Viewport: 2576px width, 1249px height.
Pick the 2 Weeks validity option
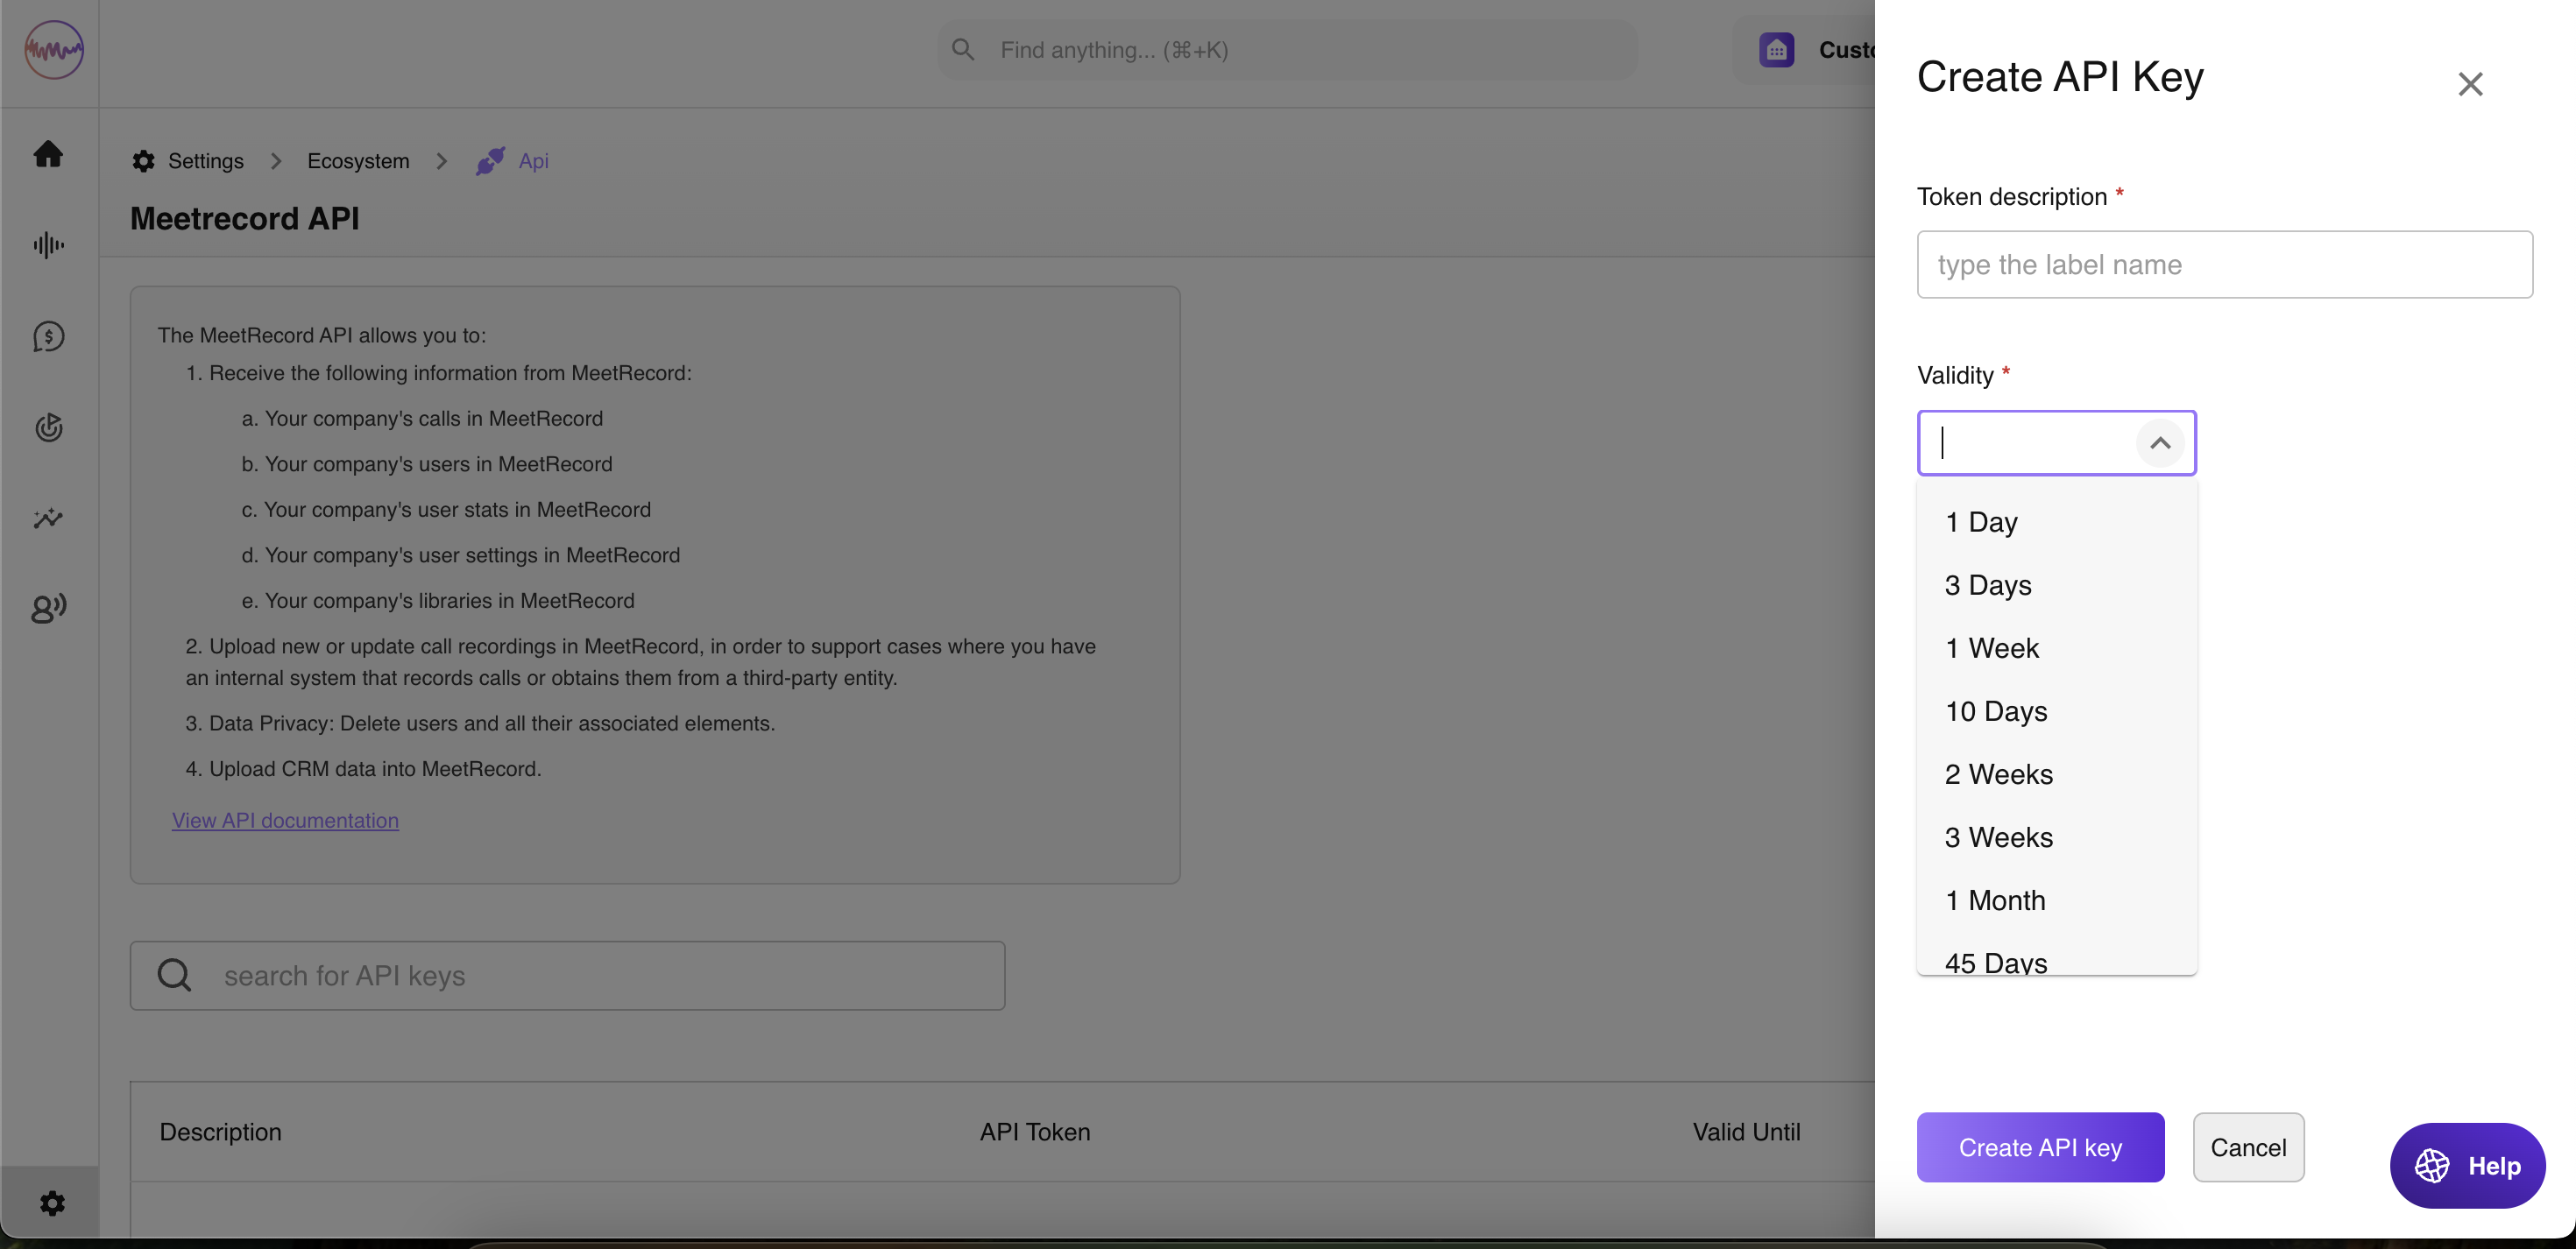(x=1998, y=774)
